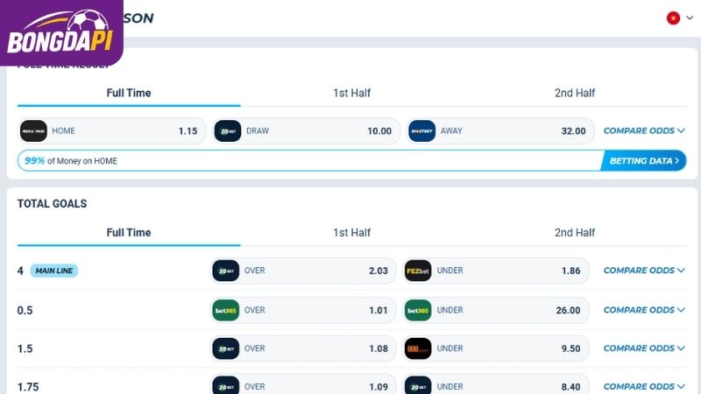Click the FEZbet logo on the main line UNDER
701x394 pixels.
418,271
